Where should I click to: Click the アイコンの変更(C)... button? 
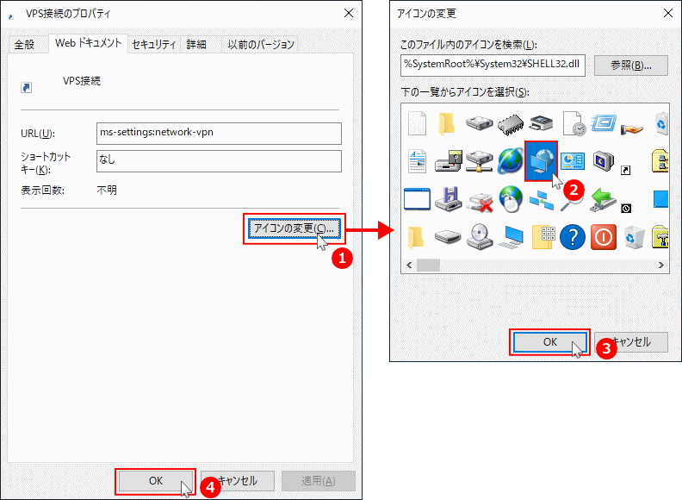coord(294,228)
